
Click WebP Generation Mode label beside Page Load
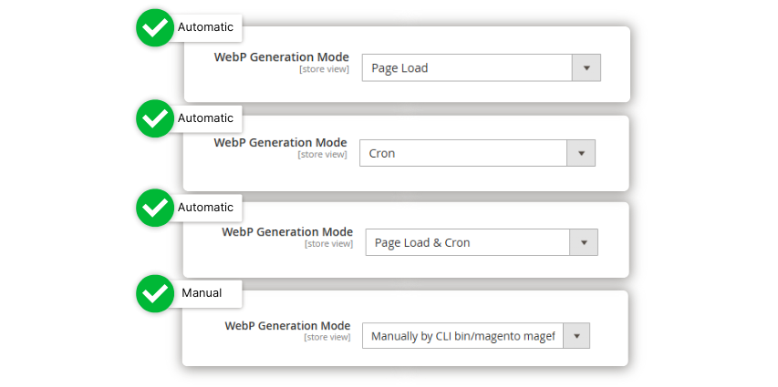pyautogui.click(x=281, y=57)
